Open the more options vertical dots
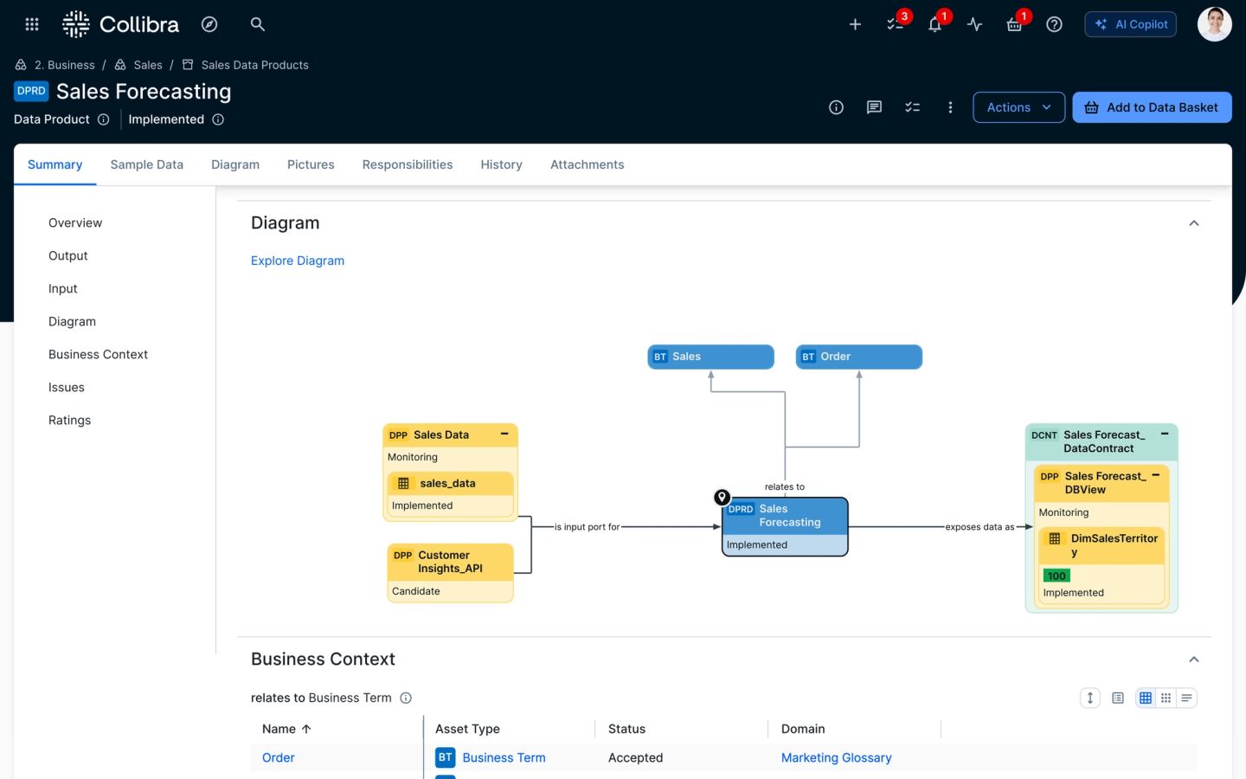This screenshot has width=1246, height=779. click(950, 107)
